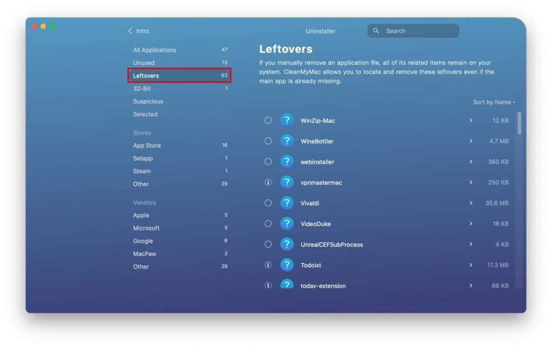This screenshot has width=552, height=347.
Task: Click the green zoom window button
Action: click(x=52, y=26)
